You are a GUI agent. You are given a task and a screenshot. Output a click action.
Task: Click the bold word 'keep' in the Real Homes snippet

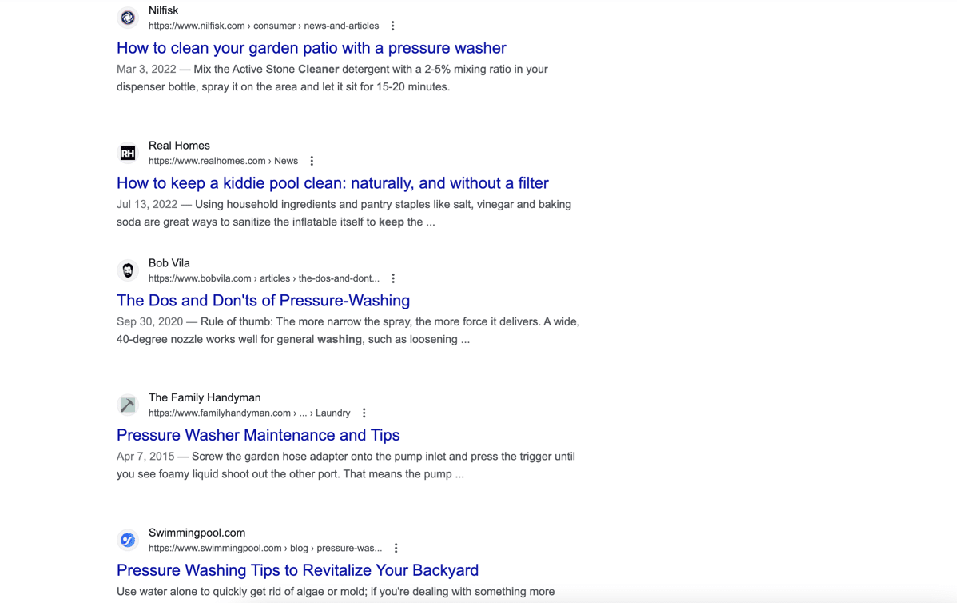tap(391, 222)
